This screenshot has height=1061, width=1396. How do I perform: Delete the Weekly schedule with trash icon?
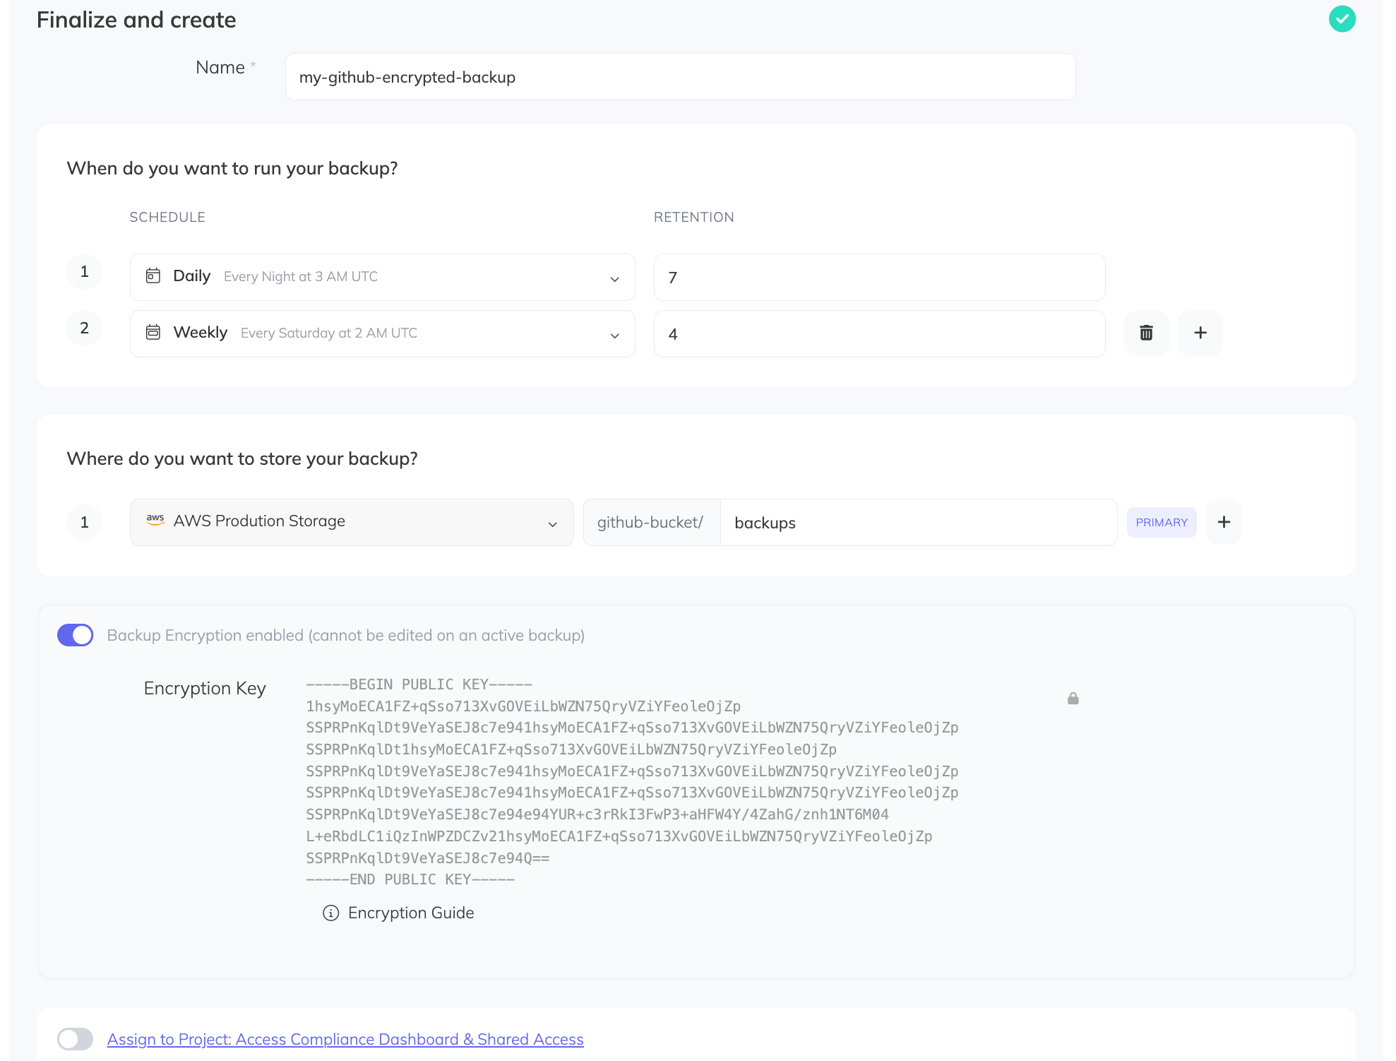1146,333
